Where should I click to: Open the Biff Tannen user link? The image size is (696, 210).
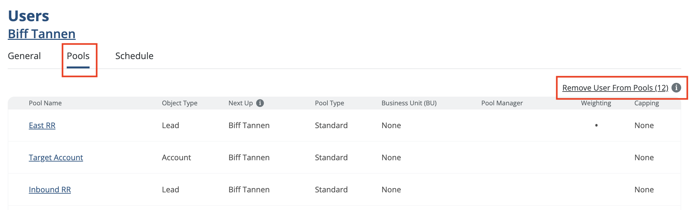[x=42, y=34]
